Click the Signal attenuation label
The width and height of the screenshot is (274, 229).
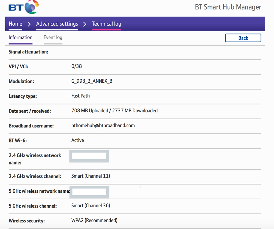(x=28, y=52)
